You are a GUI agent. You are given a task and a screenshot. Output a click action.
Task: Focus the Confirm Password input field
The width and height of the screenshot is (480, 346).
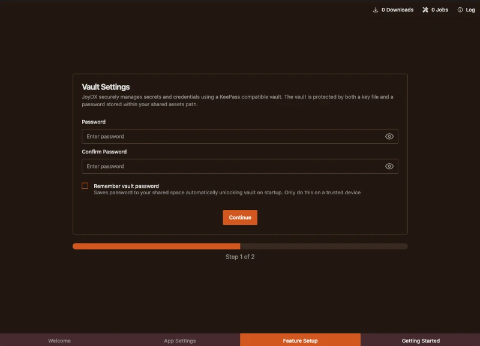pyautogui.click(x=239, y=167)
